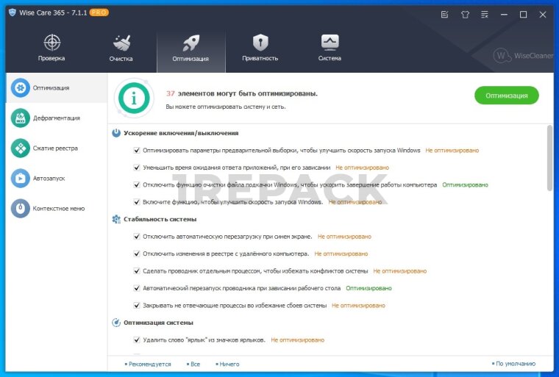Image resolution: width=559 pixels, height=377 pixels.
Task: Click the vertical scrollbar of the optimization list
Action: pos(549,158)
